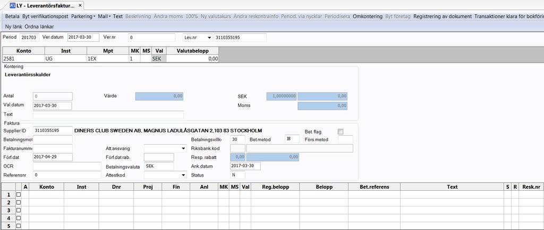Image resolution: width=544 pixels, height=230 pixels.
Task: Click the OCR input field
Action: click(x=67, y=166)
